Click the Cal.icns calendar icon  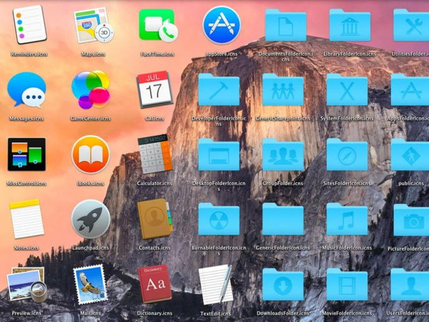tap(155, 89)
